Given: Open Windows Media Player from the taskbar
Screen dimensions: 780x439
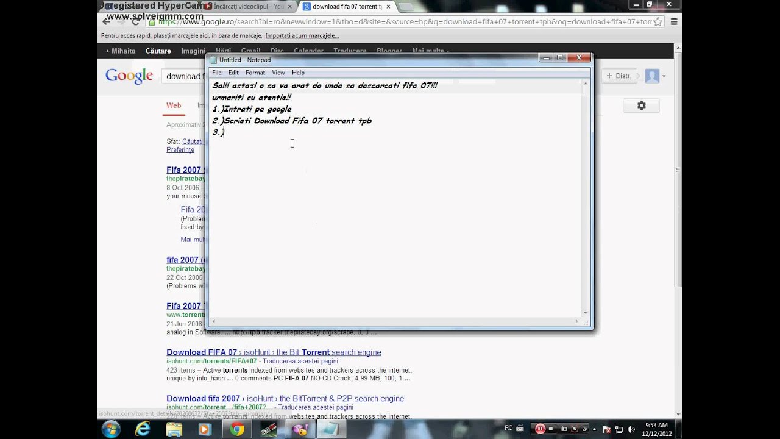Looking at the screenshot, I should (205, 429).
